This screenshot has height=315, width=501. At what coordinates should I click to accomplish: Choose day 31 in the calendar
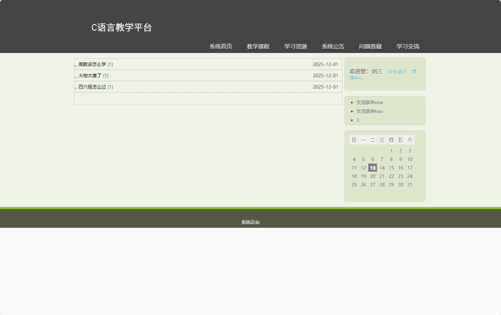(x=410, y=185)
